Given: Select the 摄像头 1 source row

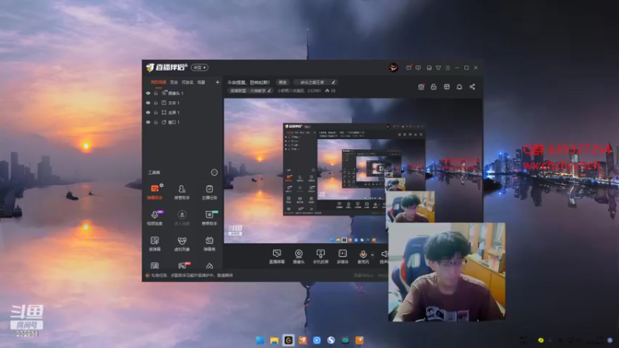Looking at the screenshot, I should (x=183, y=93).
